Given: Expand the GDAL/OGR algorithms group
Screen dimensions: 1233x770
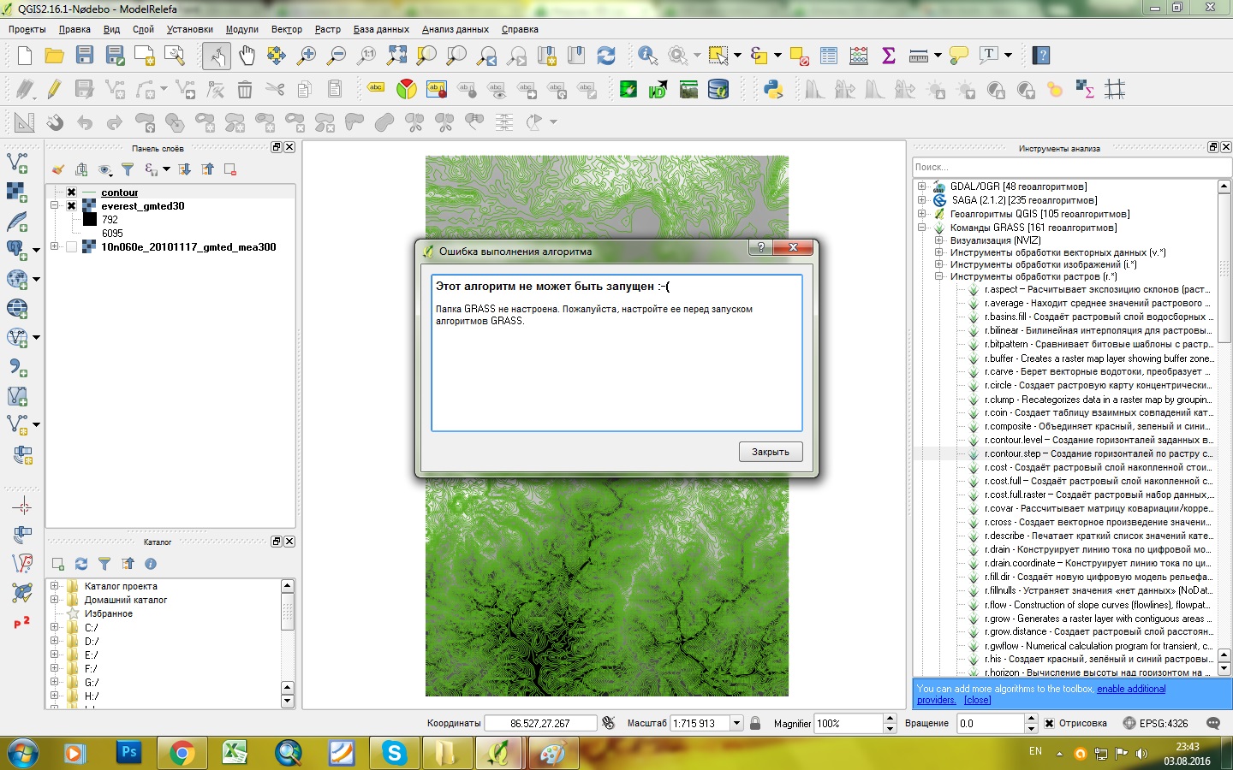Looking at the screenshot, I should (921, 187).
